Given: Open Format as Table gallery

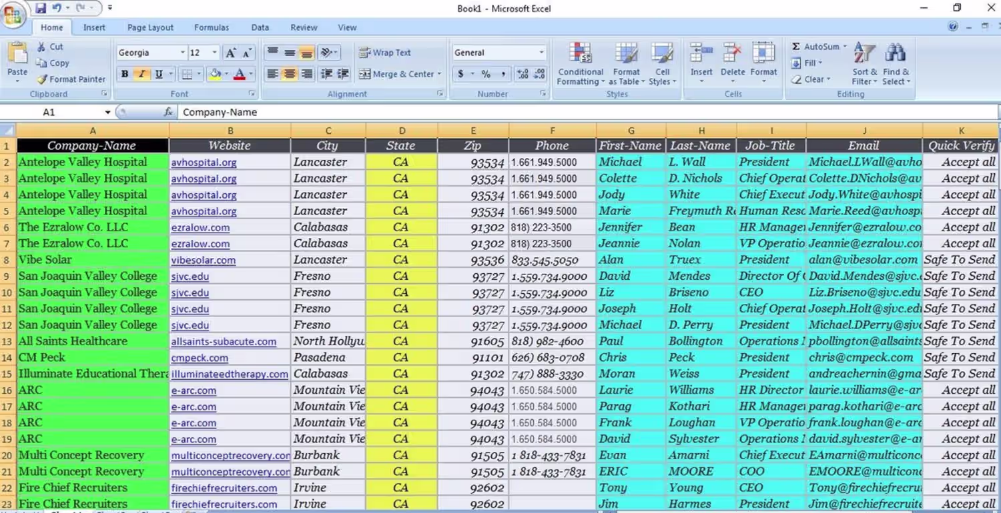Looking at the screenshot, I should 627,64.
